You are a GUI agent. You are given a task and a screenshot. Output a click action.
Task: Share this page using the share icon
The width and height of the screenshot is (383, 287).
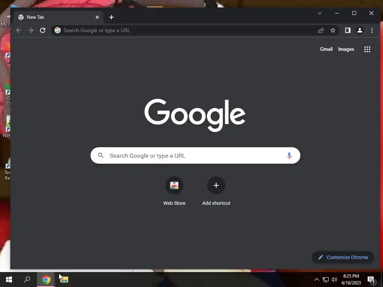pyautogui.click(x=321, y=30)
